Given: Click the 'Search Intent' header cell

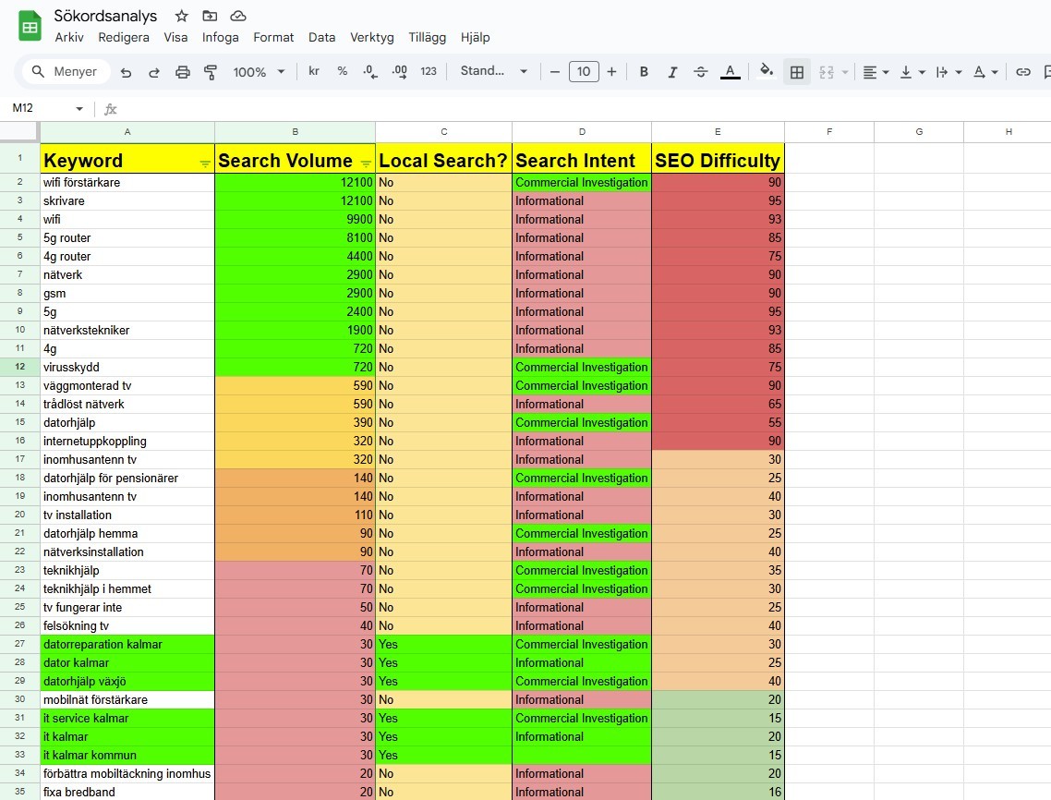Looking at the screenshot, I should click(x=582, y=158).
